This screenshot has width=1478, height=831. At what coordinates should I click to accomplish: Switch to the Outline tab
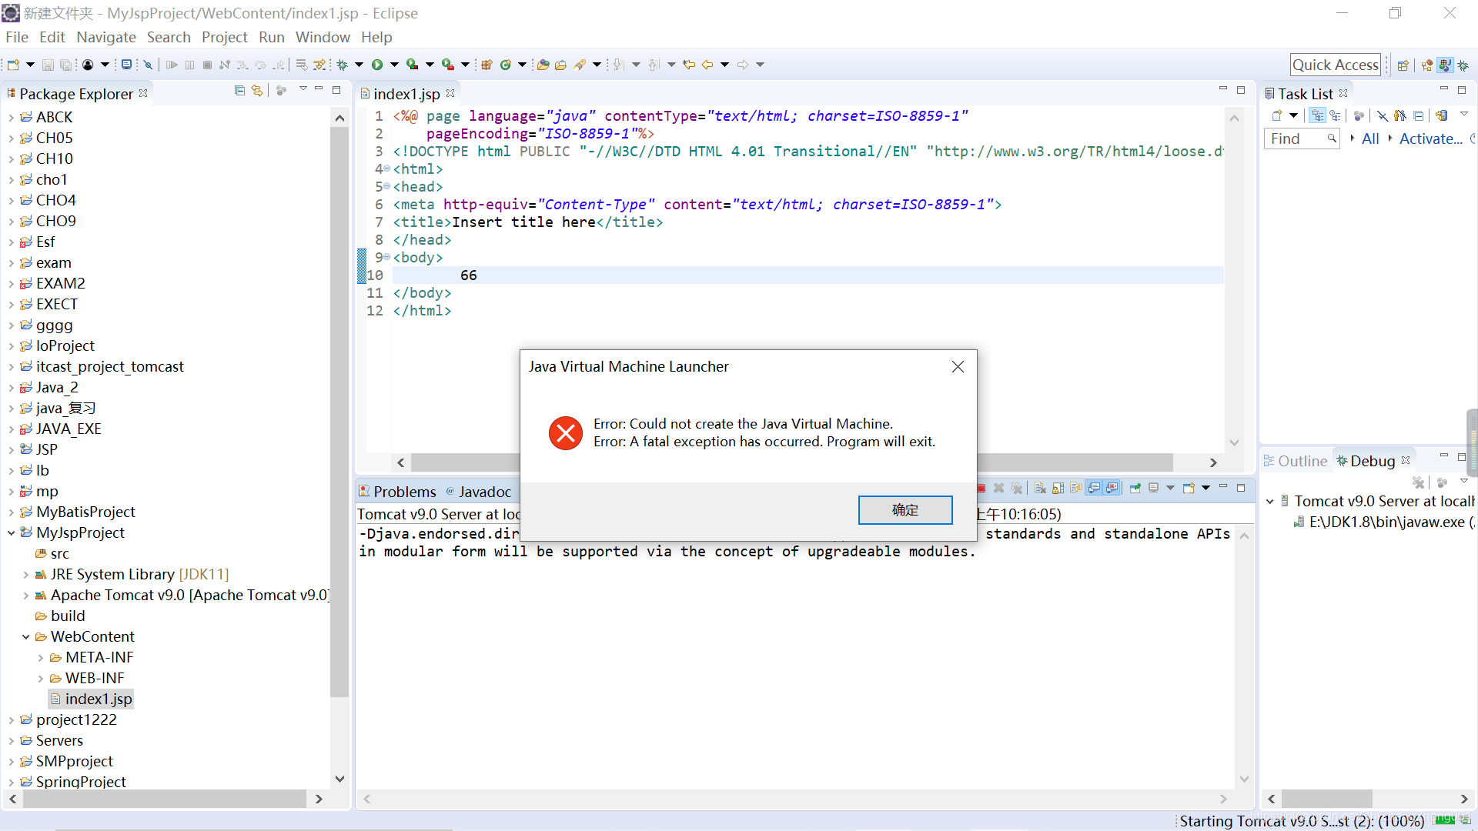[x=1302, y=460]
